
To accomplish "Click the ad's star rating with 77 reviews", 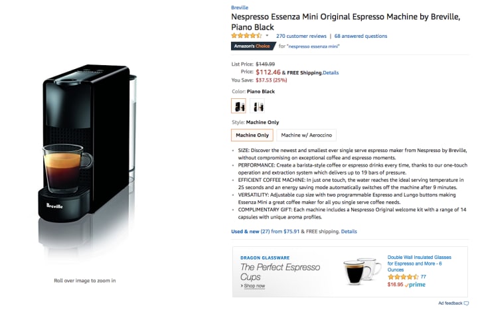I will pos(403,277).
